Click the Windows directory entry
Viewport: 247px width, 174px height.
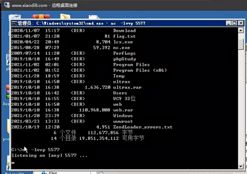pyautogui.click(x=123, y=116)
